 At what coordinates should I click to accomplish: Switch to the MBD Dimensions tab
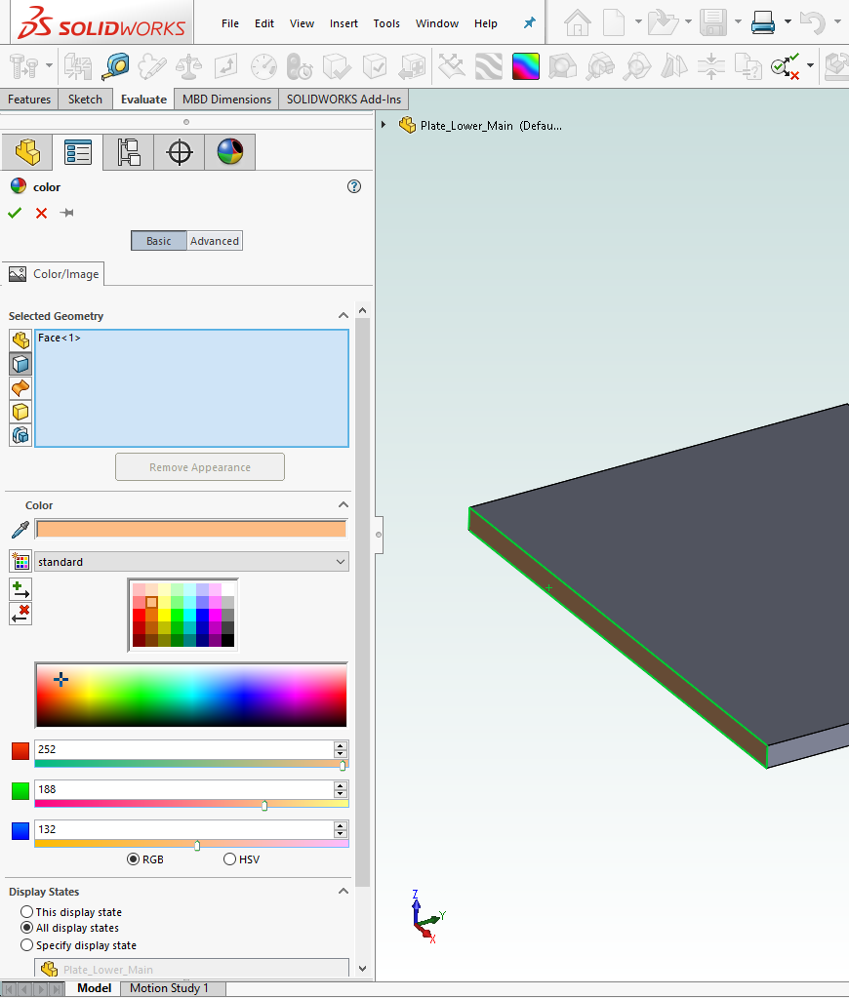226,100
